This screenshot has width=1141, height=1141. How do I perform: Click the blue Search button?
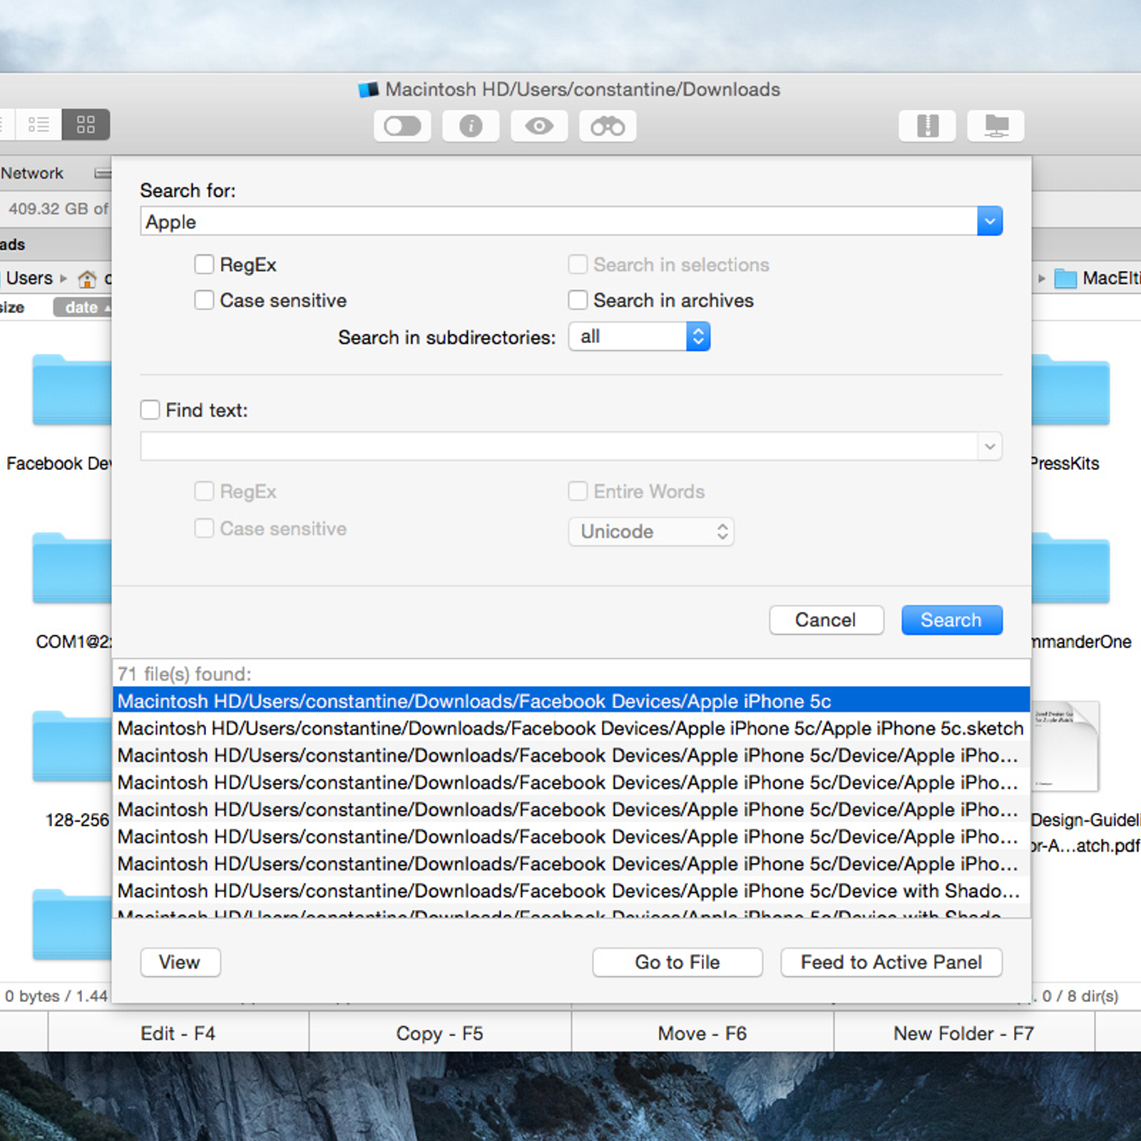[x=952, y=620]
